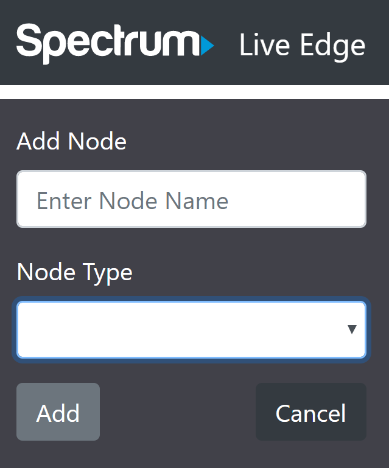The width and height of the screenshot is (389, 468).
Task: Focus the Enter Node Name field
Action: [191, 199]
